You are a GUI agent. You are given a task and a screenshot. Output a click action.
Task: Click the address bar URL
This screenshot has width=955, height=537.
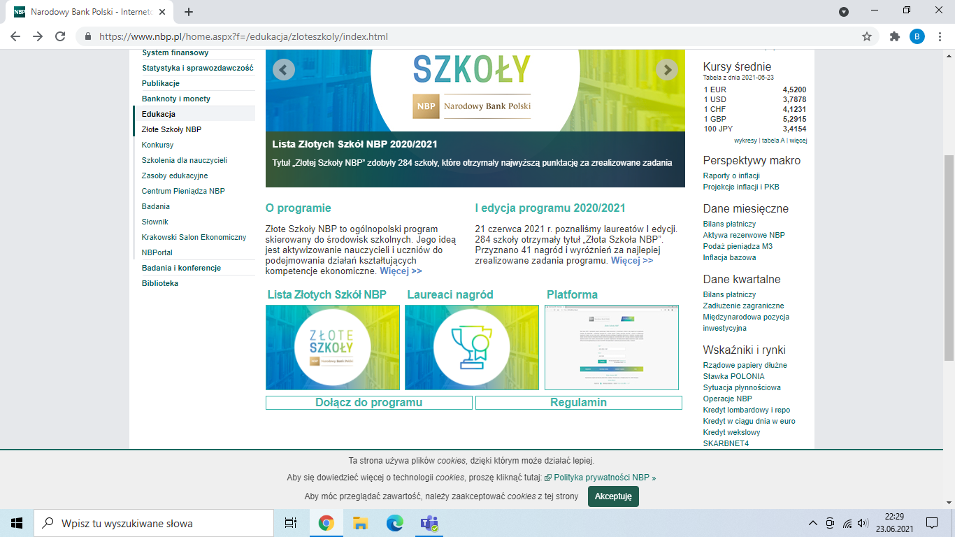pos(243,37)
